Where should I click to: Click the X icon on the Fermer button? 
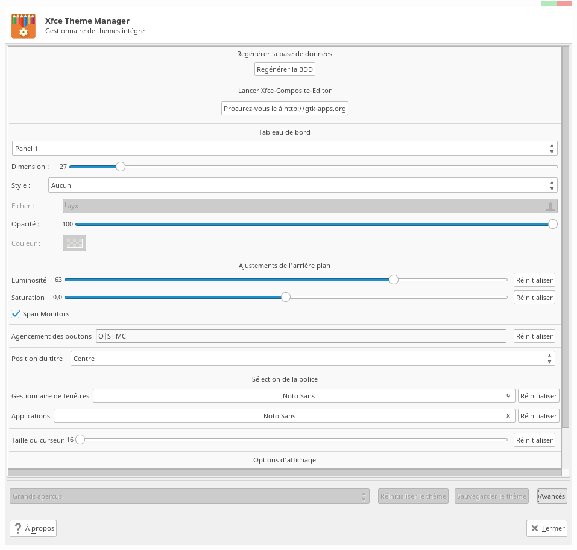[x=535, y=528]
